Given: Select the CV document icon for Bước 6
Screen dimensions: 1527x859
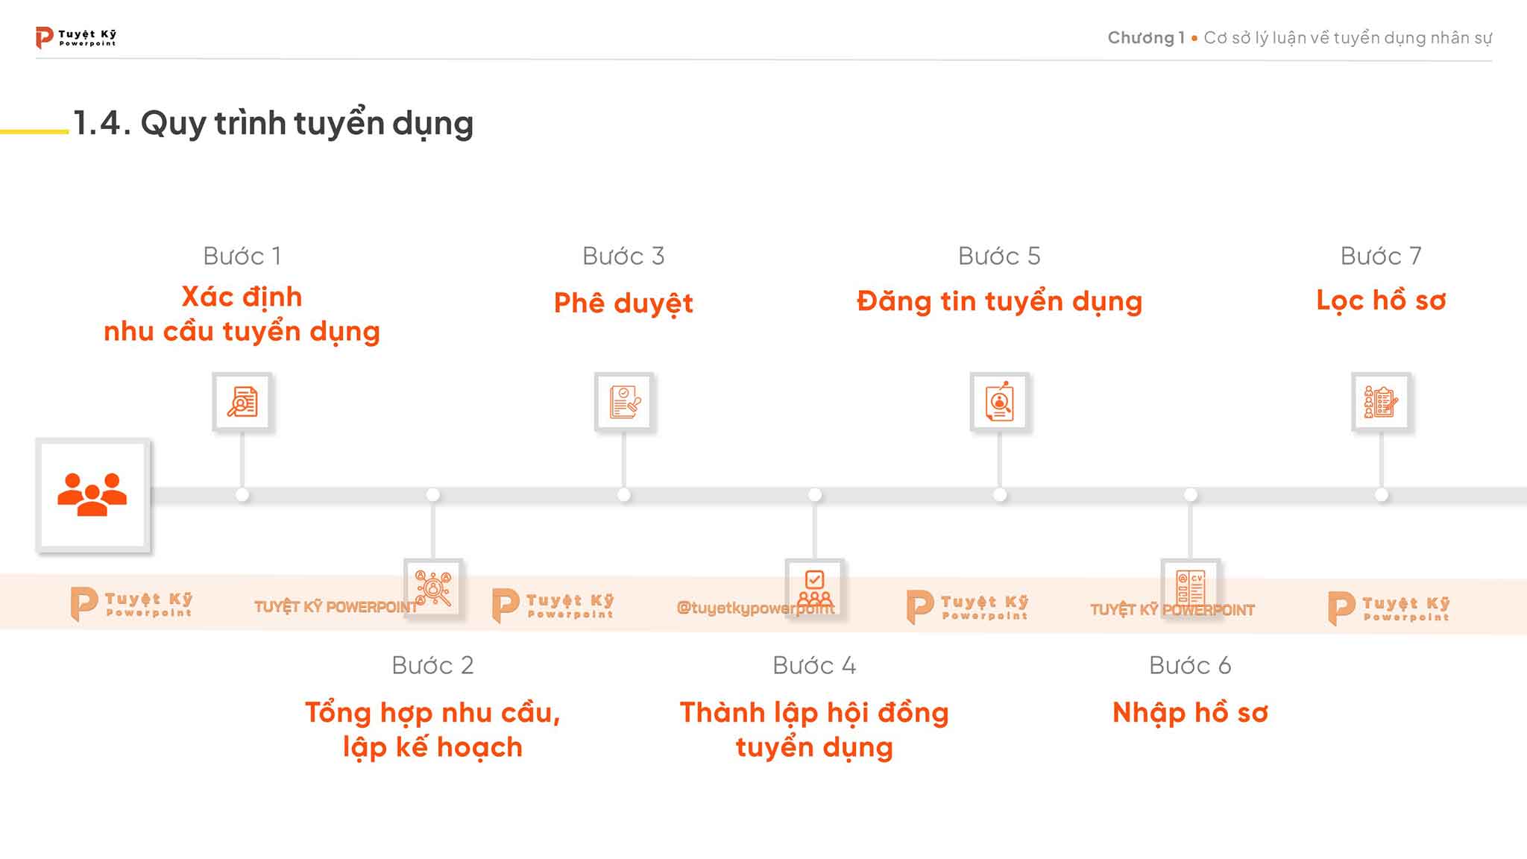Looking at the screenshot, I should point(1191,588).
